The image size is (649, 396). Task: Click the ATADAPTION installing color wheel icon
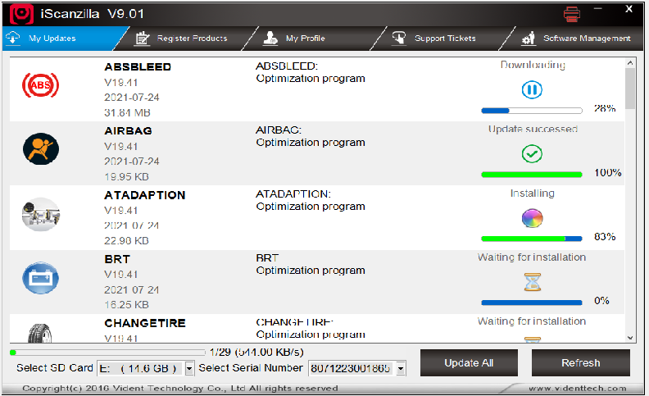[532, 218]
